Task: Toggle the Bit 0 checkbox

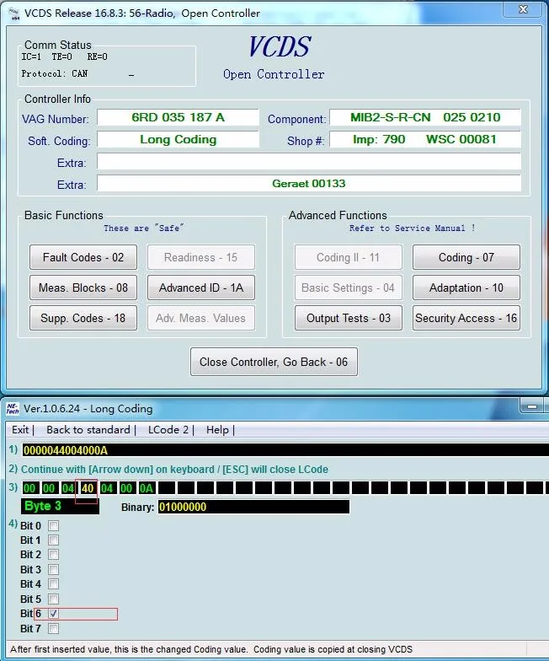Action: 54,526
